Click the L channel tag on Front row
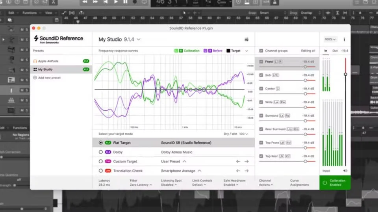Screen dimensions: 378x212 pos(276,62)
